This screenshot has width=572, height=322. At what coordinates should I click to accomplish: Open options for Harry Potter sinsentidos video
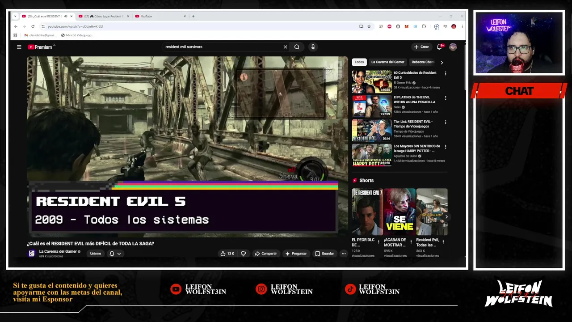446,147
